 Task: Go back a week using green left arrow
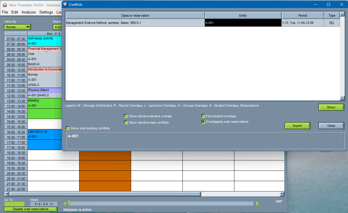(x=65, y=204)
